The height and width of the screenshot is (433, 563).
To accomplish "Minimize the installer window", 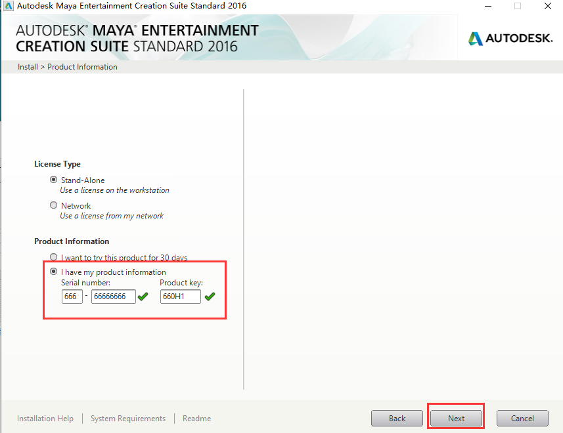I will click(x=488, y=6).
